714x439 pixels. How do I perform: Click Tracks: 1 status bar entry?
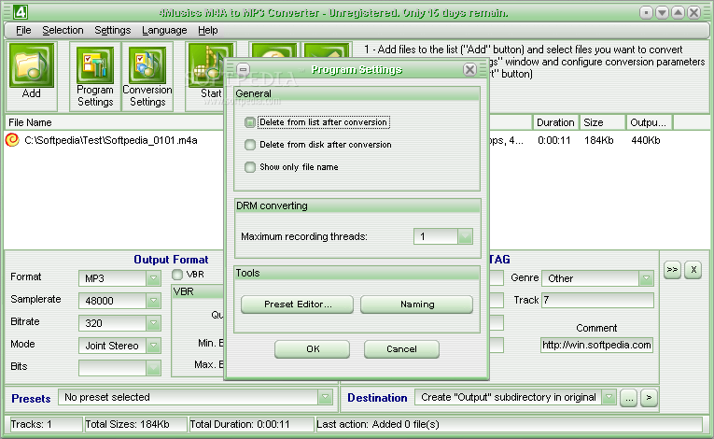(46, 424)
